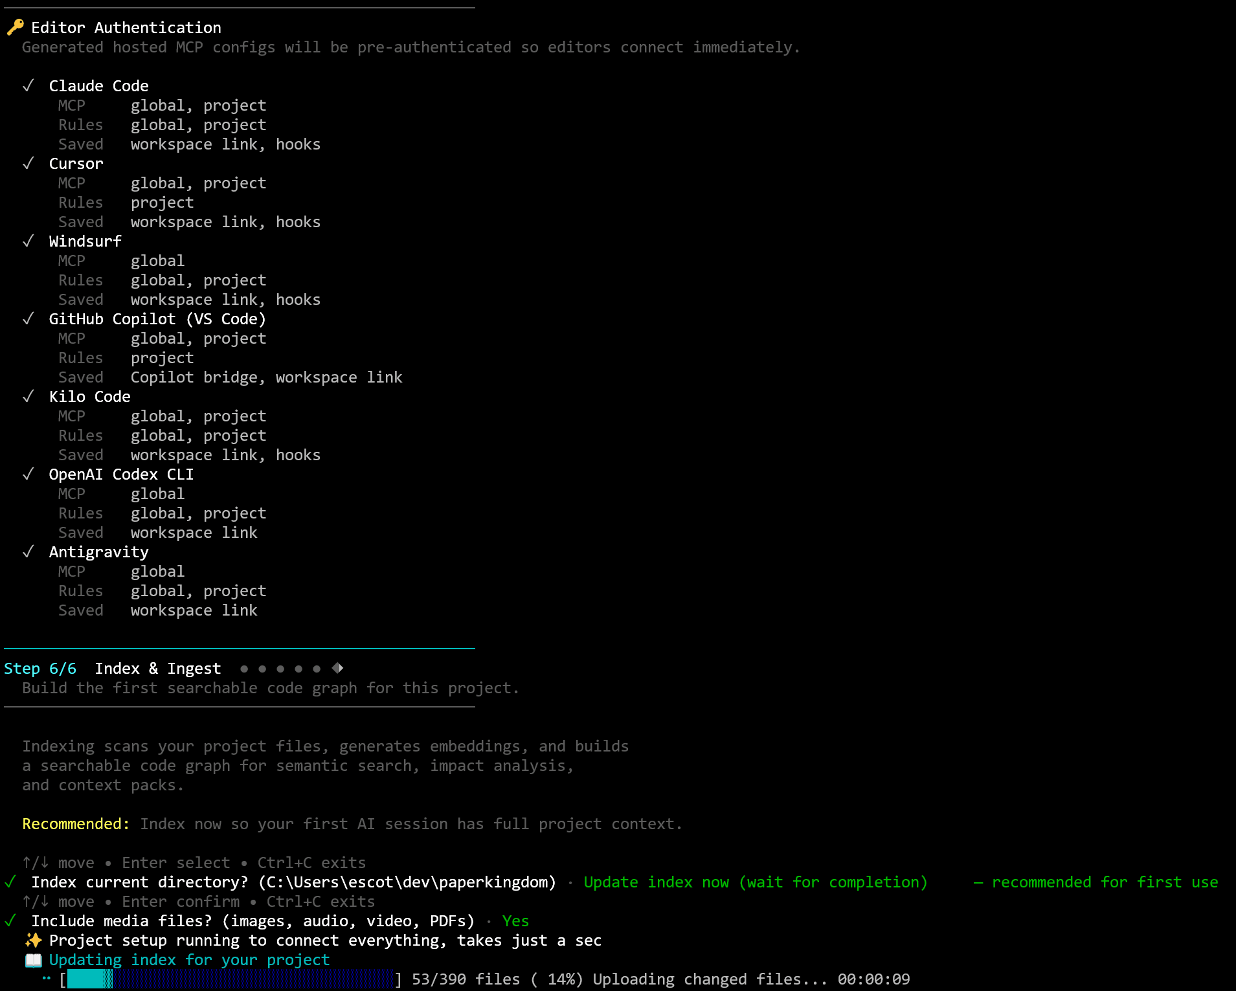Click the checkmark next to Claude Code

[x=28, y=85]
